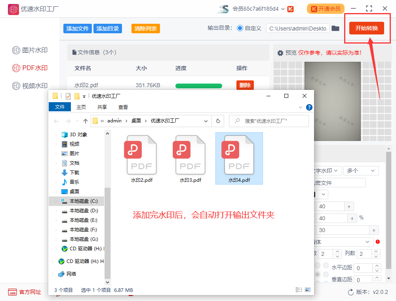
Task: Click the plus button beside value 30
Action: tap(374, 230)
